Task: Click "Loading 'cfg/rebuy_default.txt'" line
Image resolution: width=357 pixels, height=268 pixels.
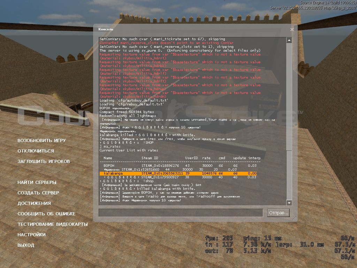Action: (132, 104)
